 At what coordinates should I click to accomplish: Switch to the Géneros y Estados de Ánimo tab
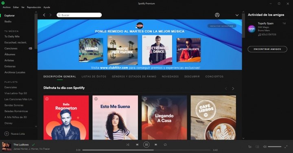coord(134,76)
